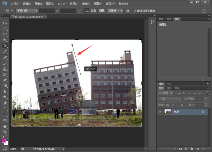
Task: Click the new adjustment layer icon
Action: pos(186,149)
